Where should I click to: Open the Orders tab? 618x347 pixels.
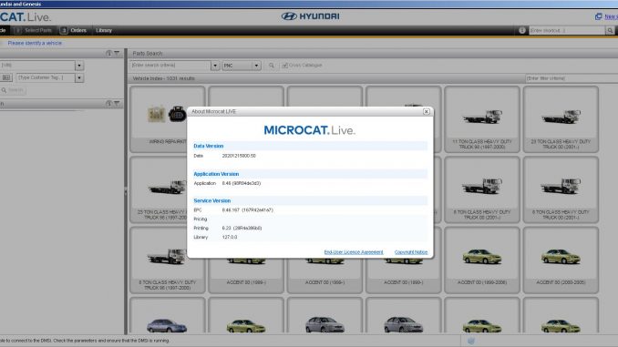coord(73,30)
